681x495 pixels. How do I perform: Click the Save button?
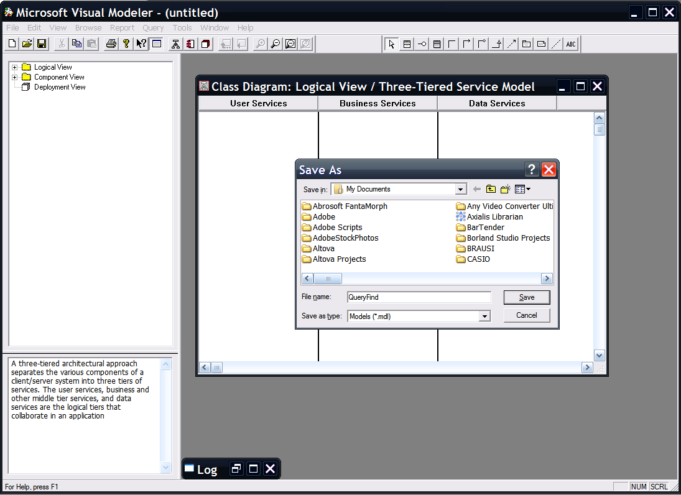click(x=527, y=297)
